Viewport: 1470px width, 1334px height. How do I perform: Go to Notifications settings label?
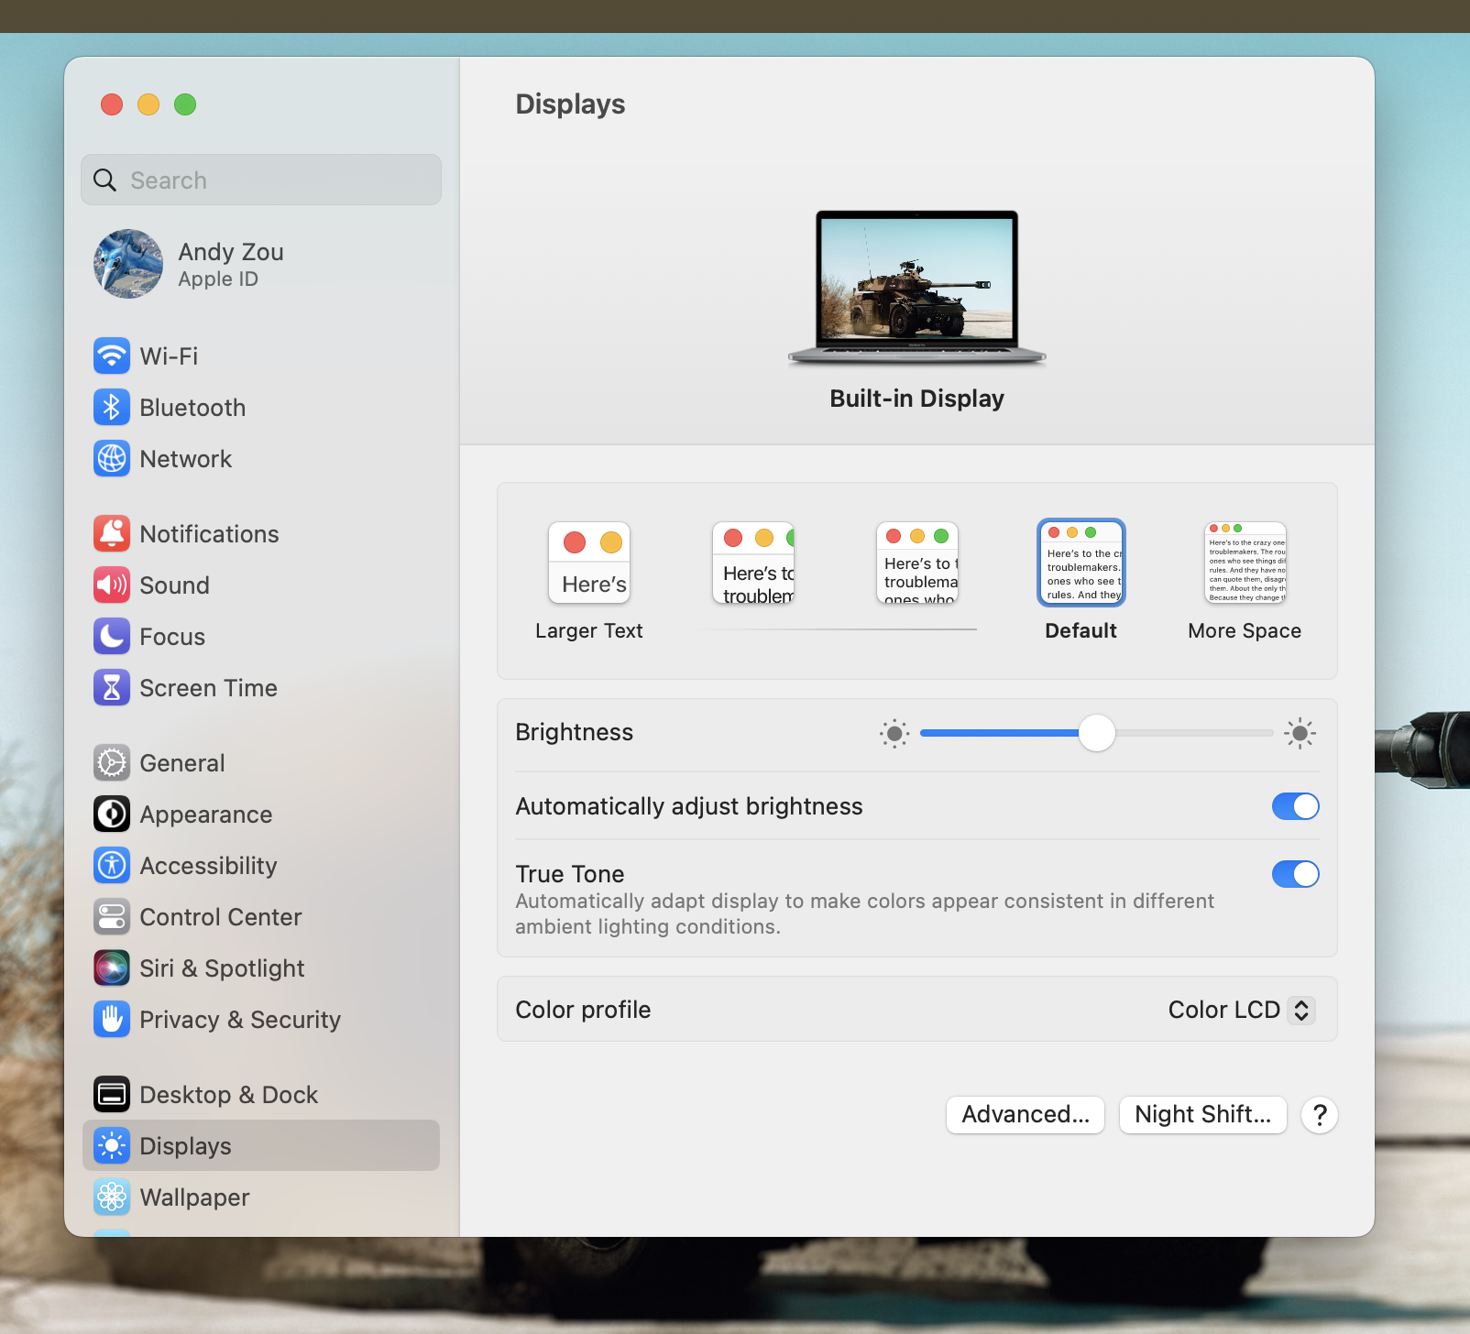(x=209, y=533)
